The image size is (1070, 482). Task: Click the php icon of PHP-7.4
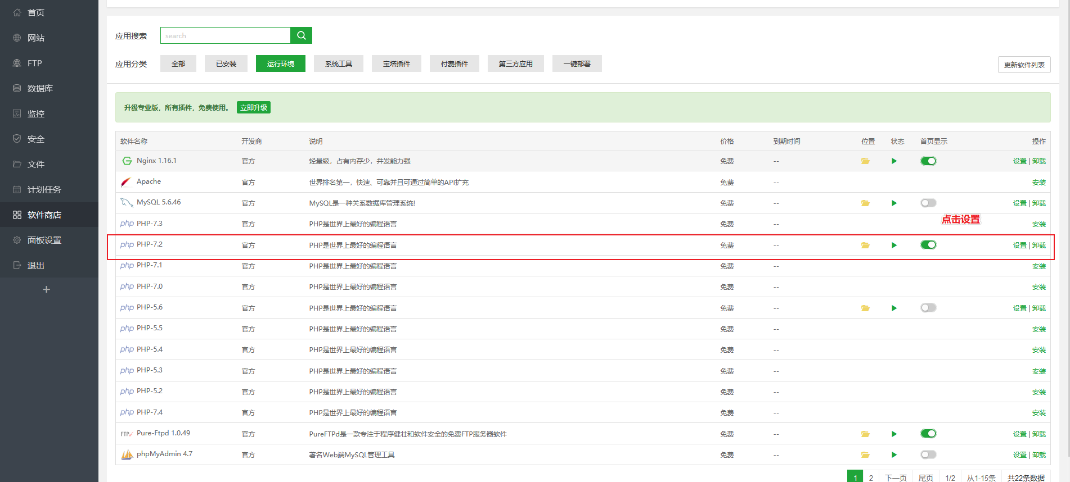[127, 412]
